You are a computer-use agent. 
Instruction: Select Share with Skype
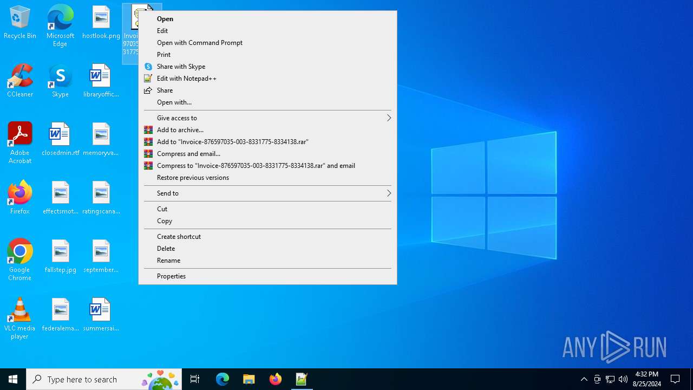click(267, 67)
